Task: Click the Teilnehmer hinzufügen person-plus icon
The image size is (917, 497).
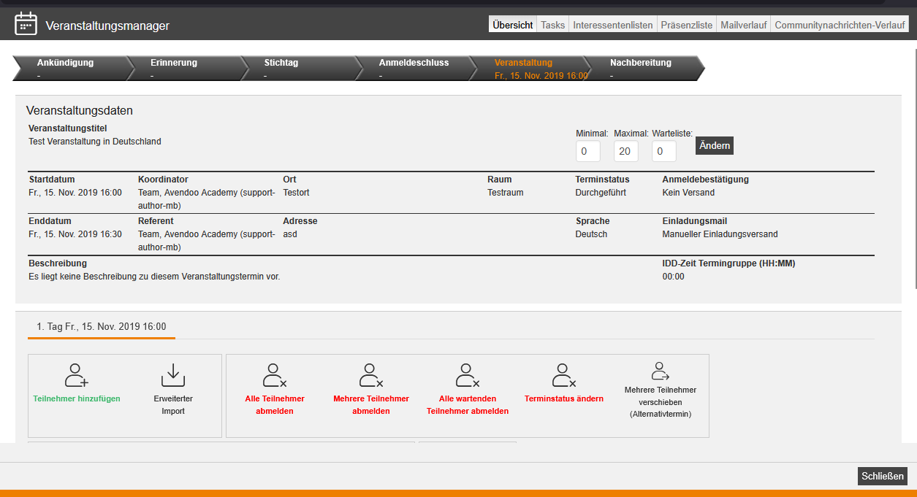Action: pyautogui.click(x=77, y=375)
